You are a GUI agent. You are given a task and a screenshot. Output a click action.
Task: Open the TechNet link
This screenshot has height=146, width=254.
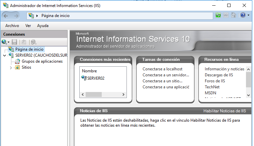(212, 87)
